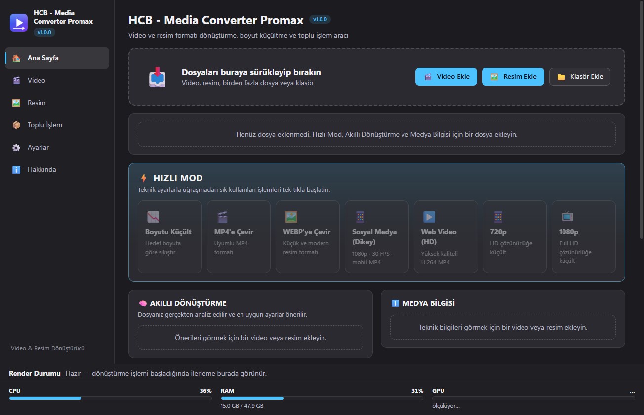Click 'Video & Resim Dönüştürücü' sidebar footer text

coord(48,348)
